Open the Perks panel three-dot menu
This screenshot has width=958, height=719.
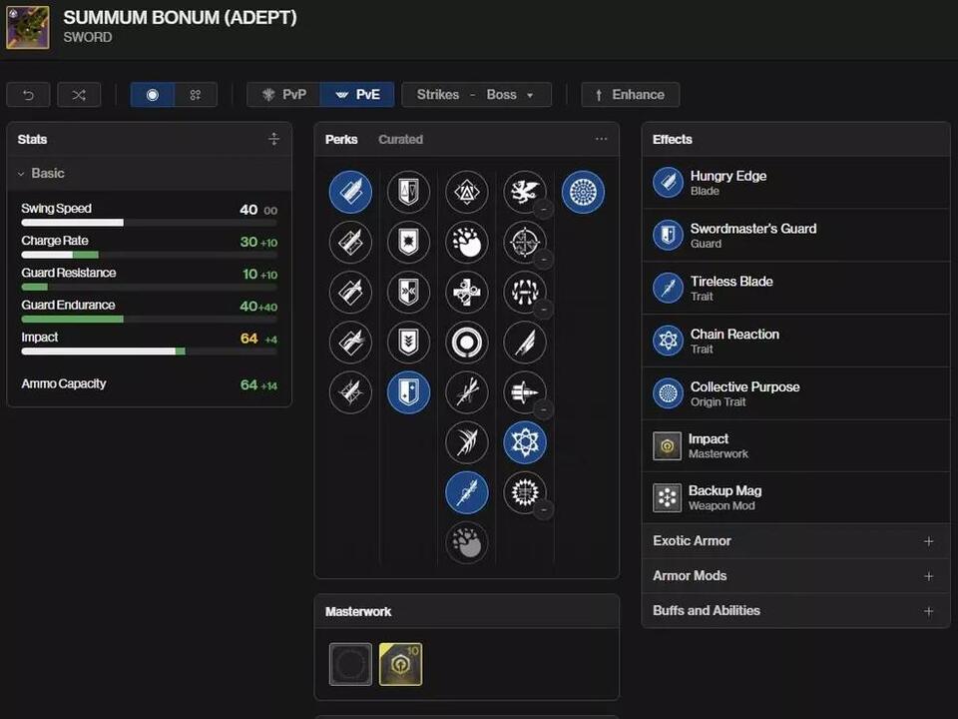point(601,140)
